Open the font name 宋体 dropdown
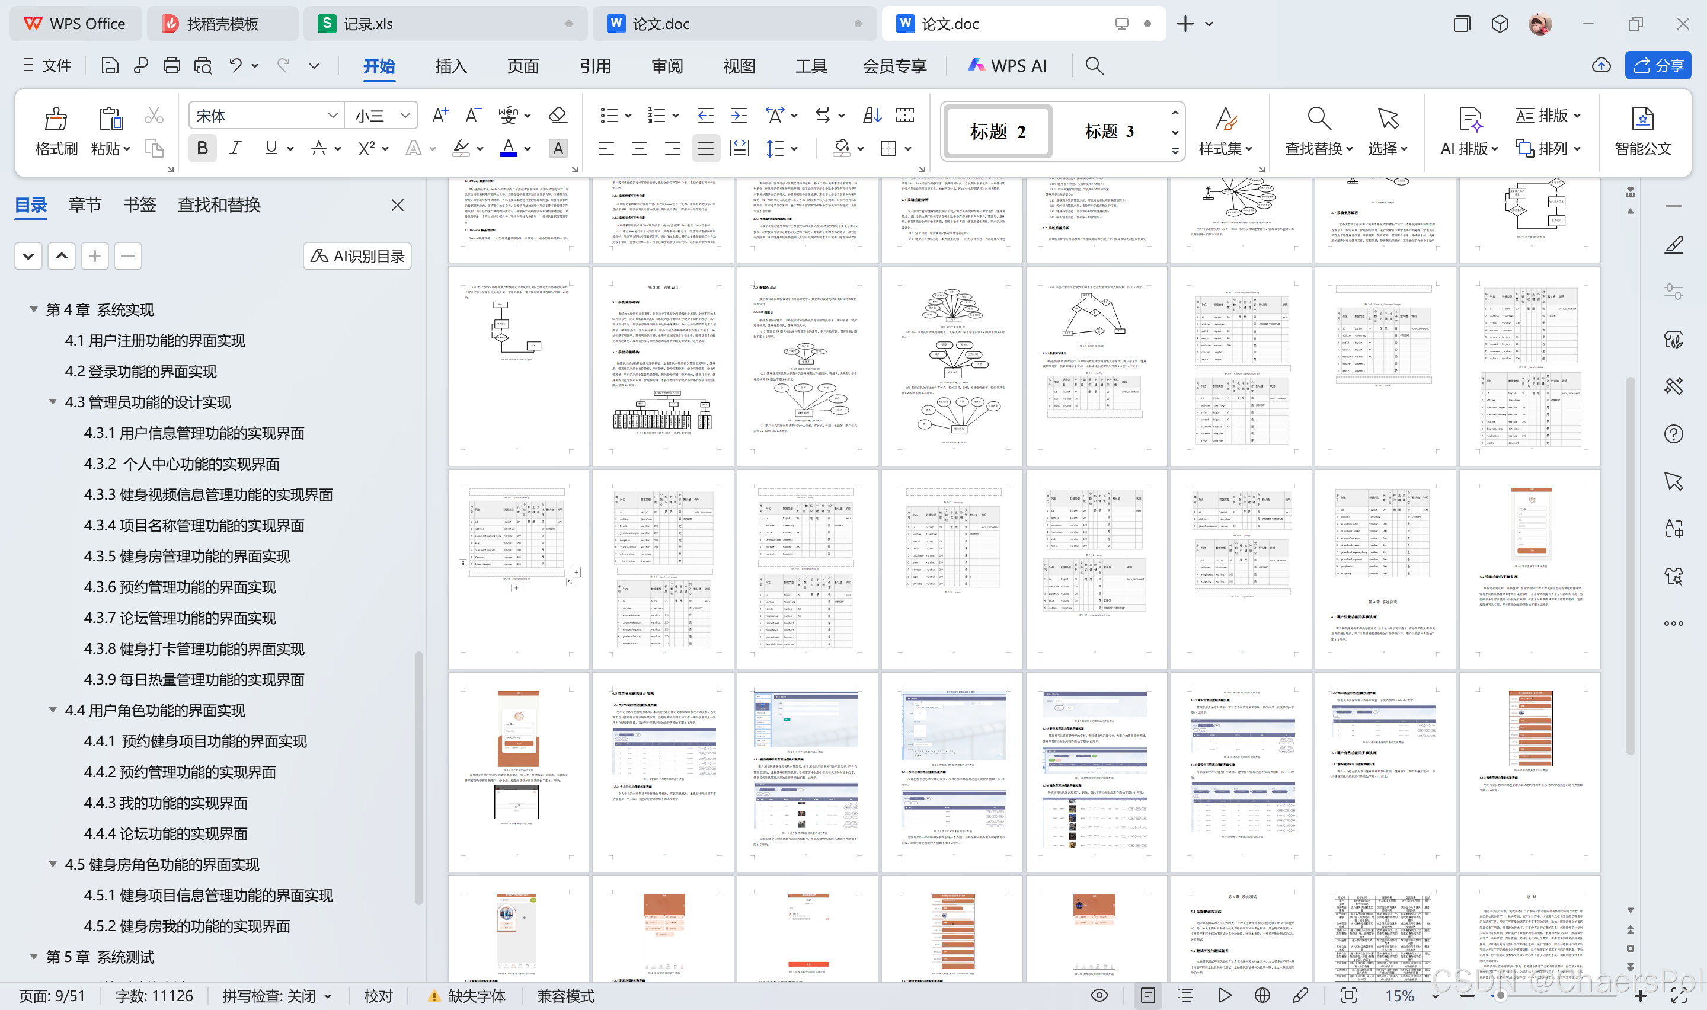Screen dimensions: 1707x1010 coord(333,115)
